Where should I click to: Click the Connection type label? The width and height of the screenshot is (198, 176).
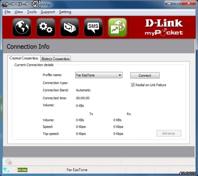click(x=55, y=83)
